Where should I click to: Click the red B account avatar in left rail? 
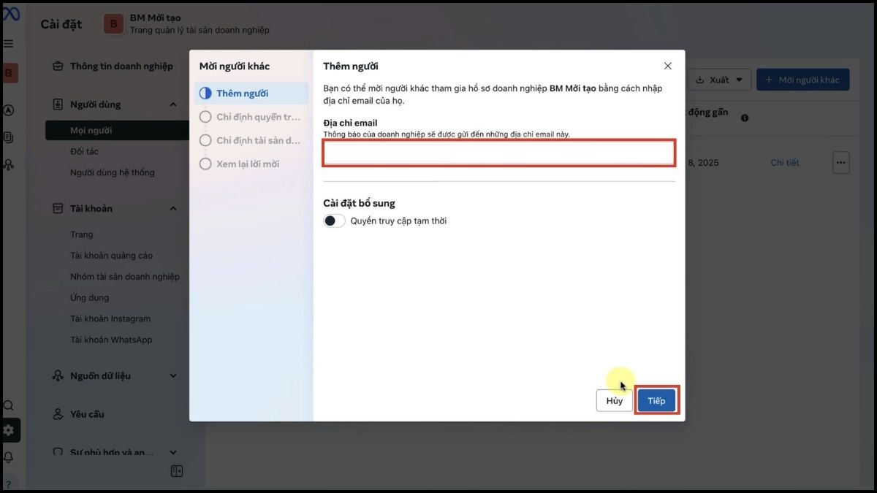click(10, 72)
